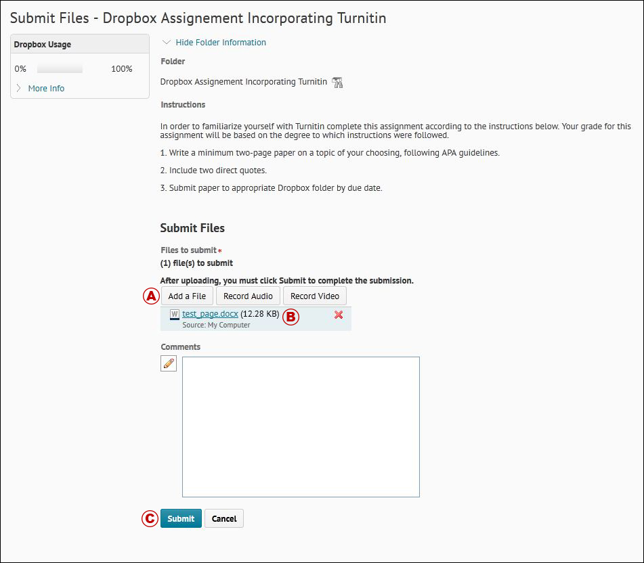Viewport: 644px width, 563px height.
Task: Remove test_page.docx using the red X icon
Action: (339, 315)
